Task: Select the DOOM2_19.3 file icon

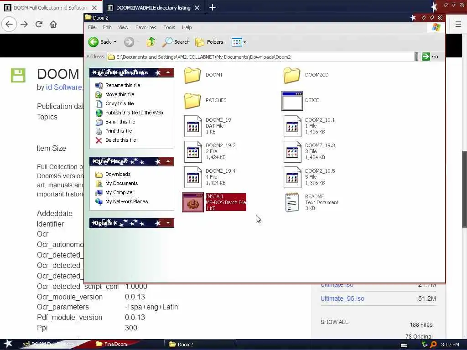Action: (x=292, y=152)
